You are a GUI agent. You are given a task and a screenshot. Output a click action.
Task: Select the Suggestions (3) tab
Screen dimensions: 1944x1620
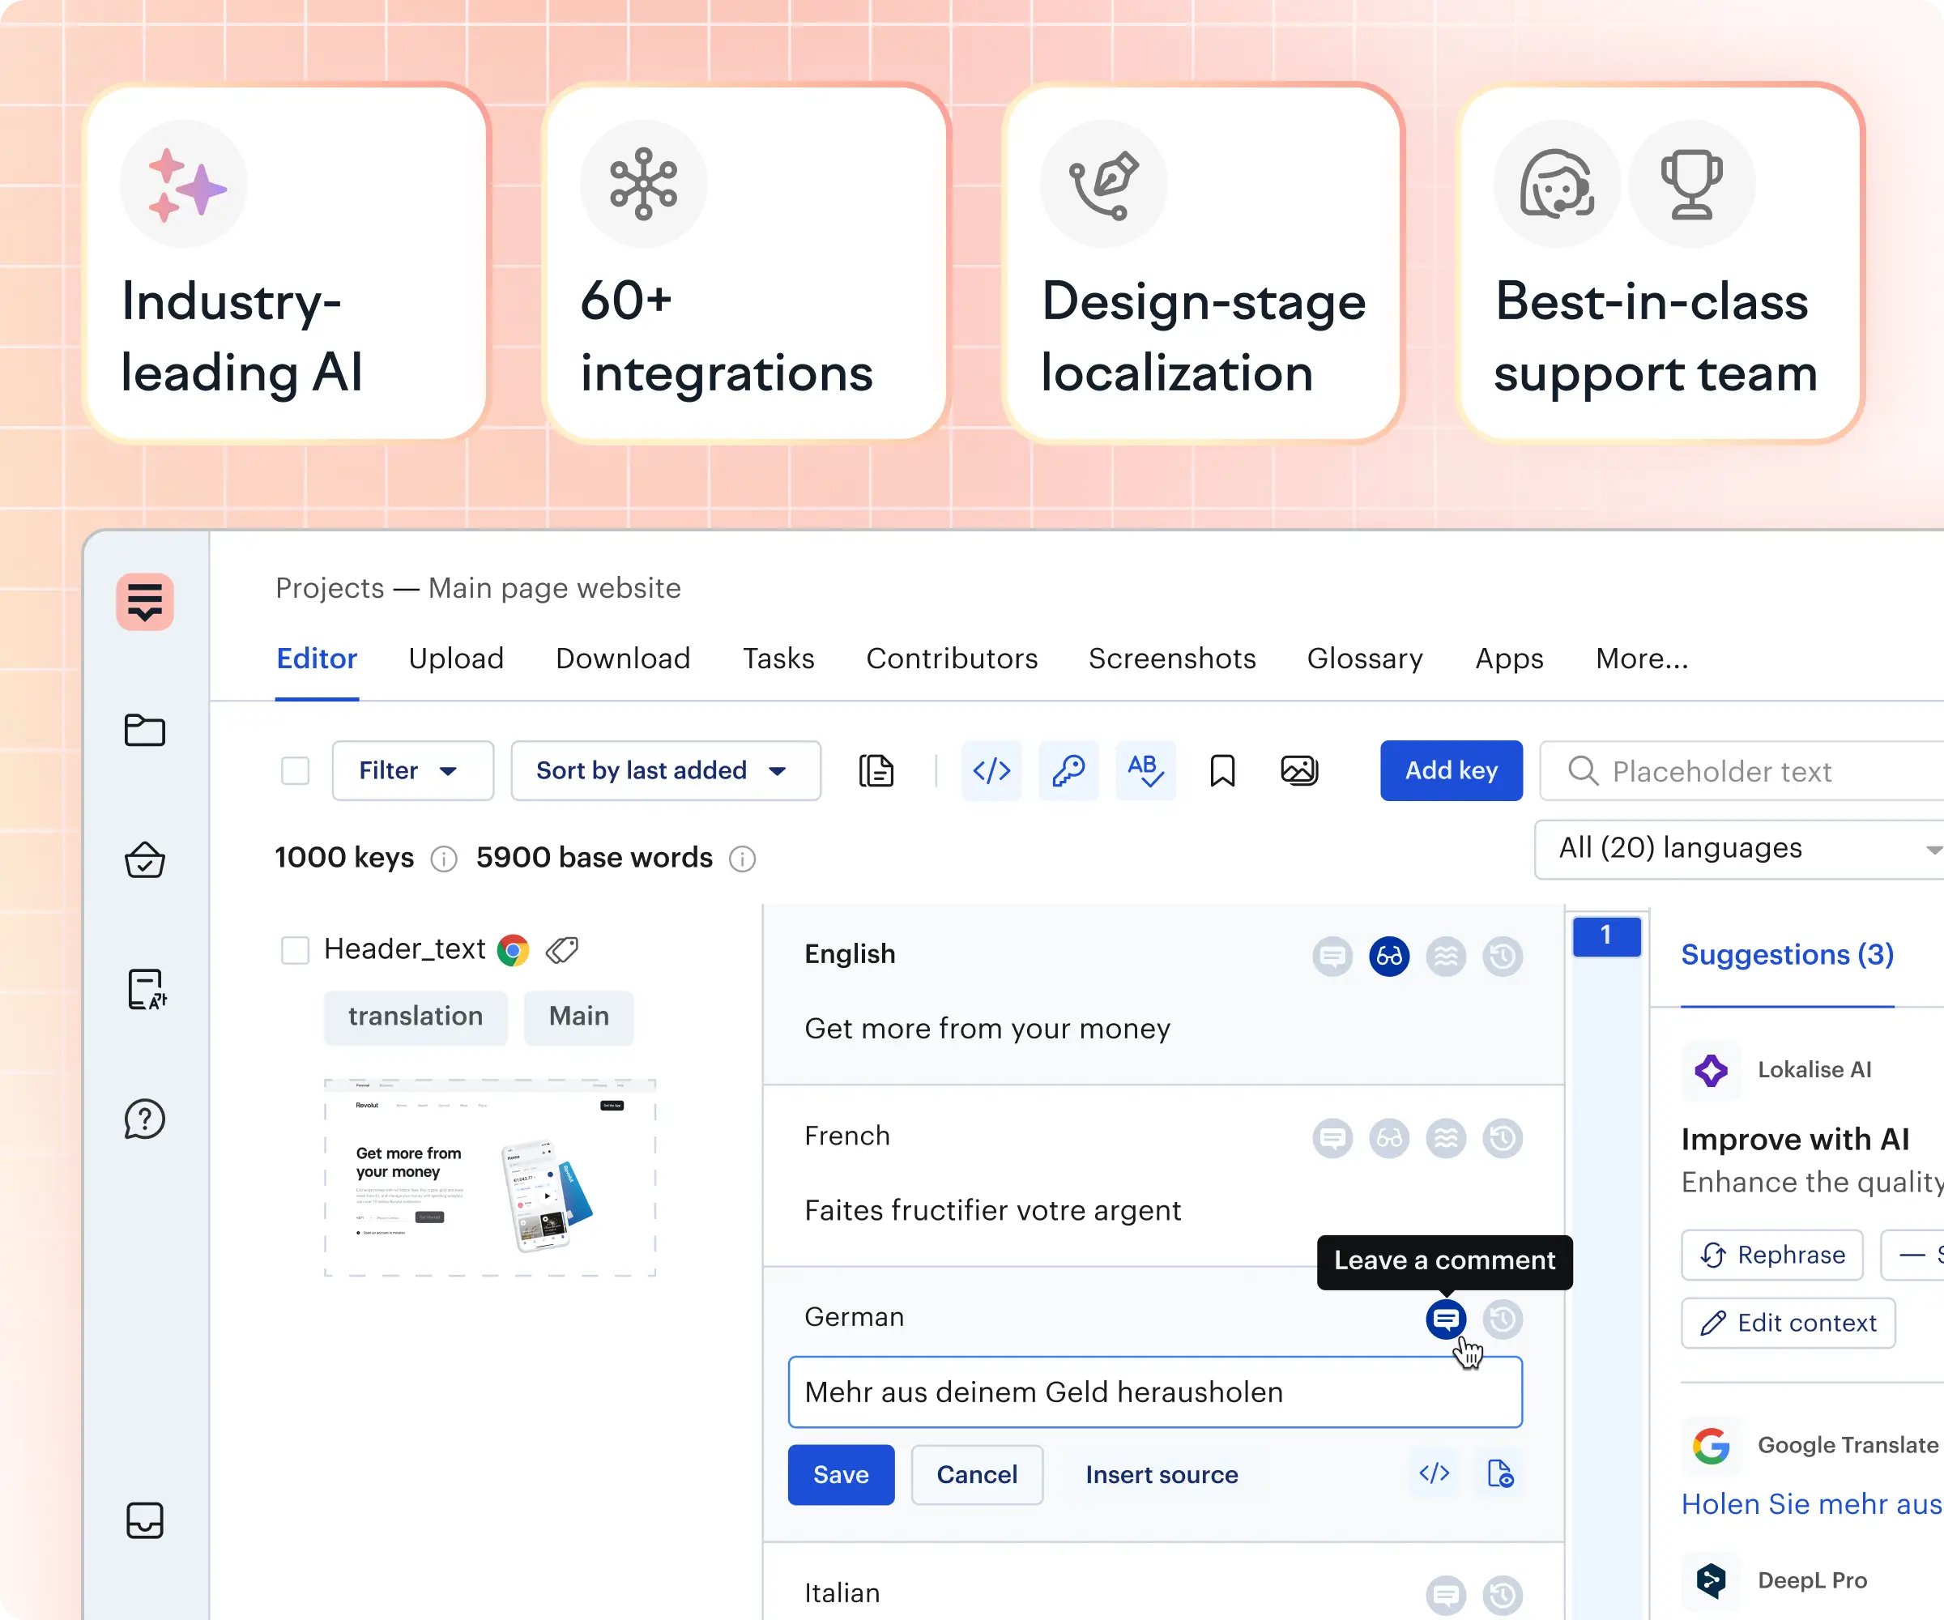click(1788, 954)
